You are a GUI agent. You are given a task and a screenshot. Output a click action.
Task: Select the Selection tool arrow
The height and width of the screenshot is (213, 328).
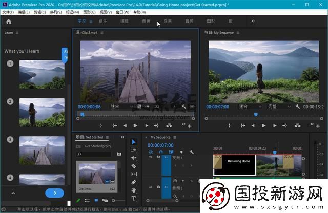tap(134, 142)
